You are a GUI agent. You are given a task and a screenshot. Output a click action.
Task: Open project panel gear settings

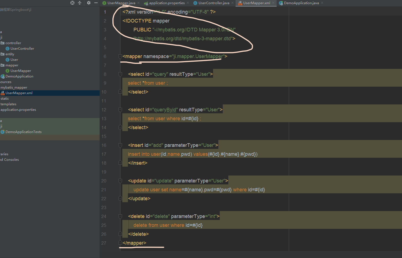pos(89,3)
